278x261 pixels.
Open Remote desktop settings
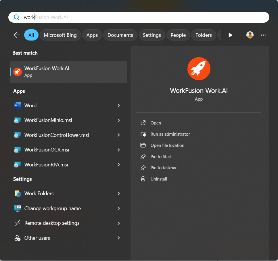point(68,223)
